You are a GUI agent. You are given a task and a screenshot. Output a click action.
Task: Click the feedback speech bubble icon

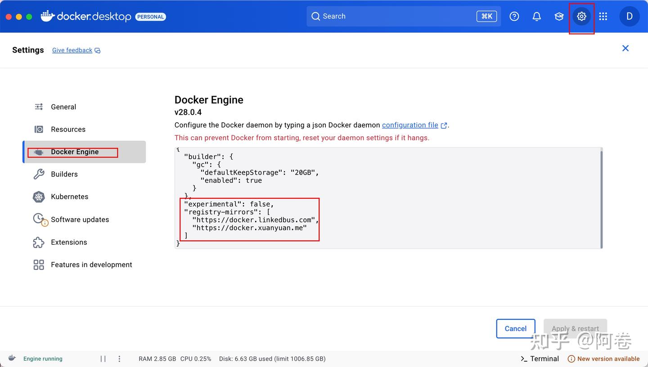point(98,51)
